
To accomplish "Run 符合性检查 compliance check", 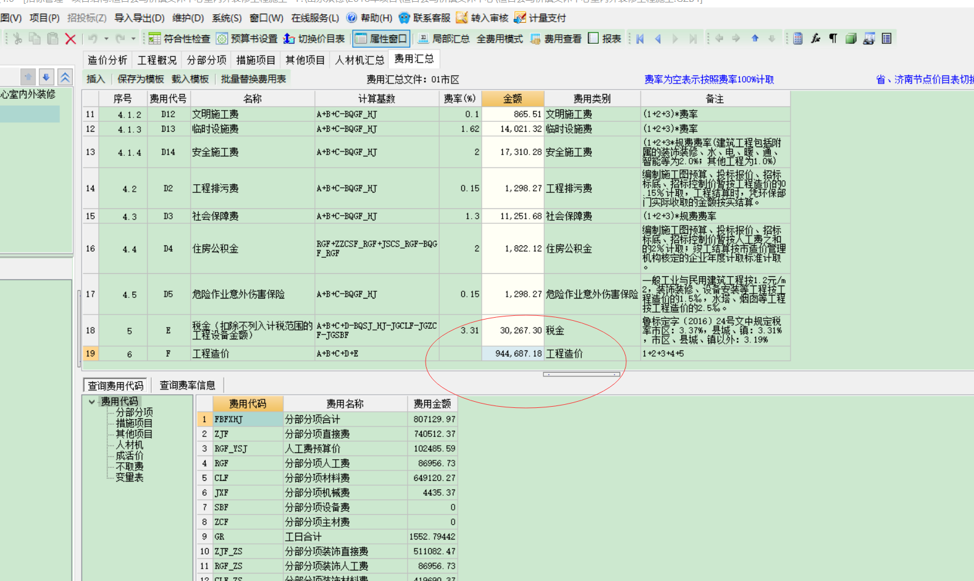I will pos(179,39).
